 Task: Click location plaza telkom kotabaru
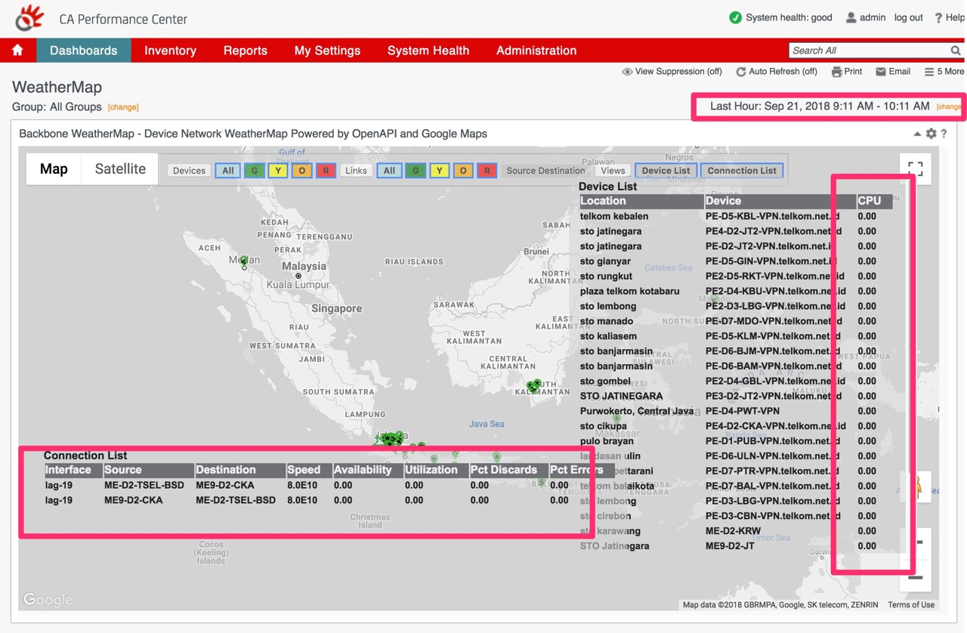(x=629, y=291)
